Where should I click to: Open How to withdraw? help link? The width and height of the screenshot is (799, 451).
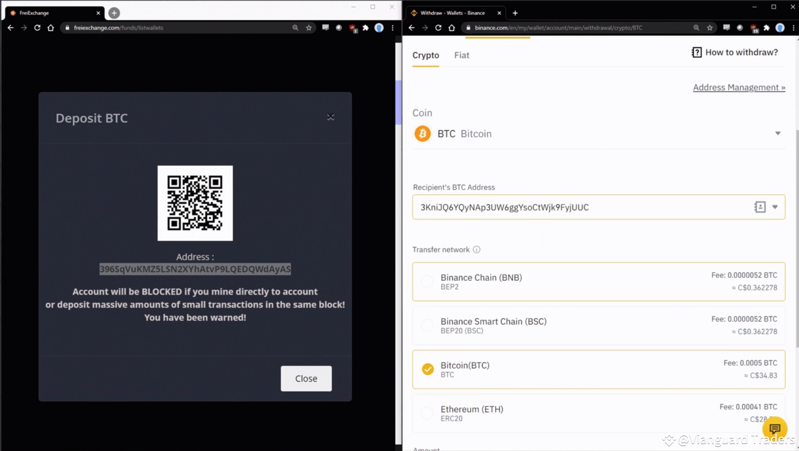735,52
